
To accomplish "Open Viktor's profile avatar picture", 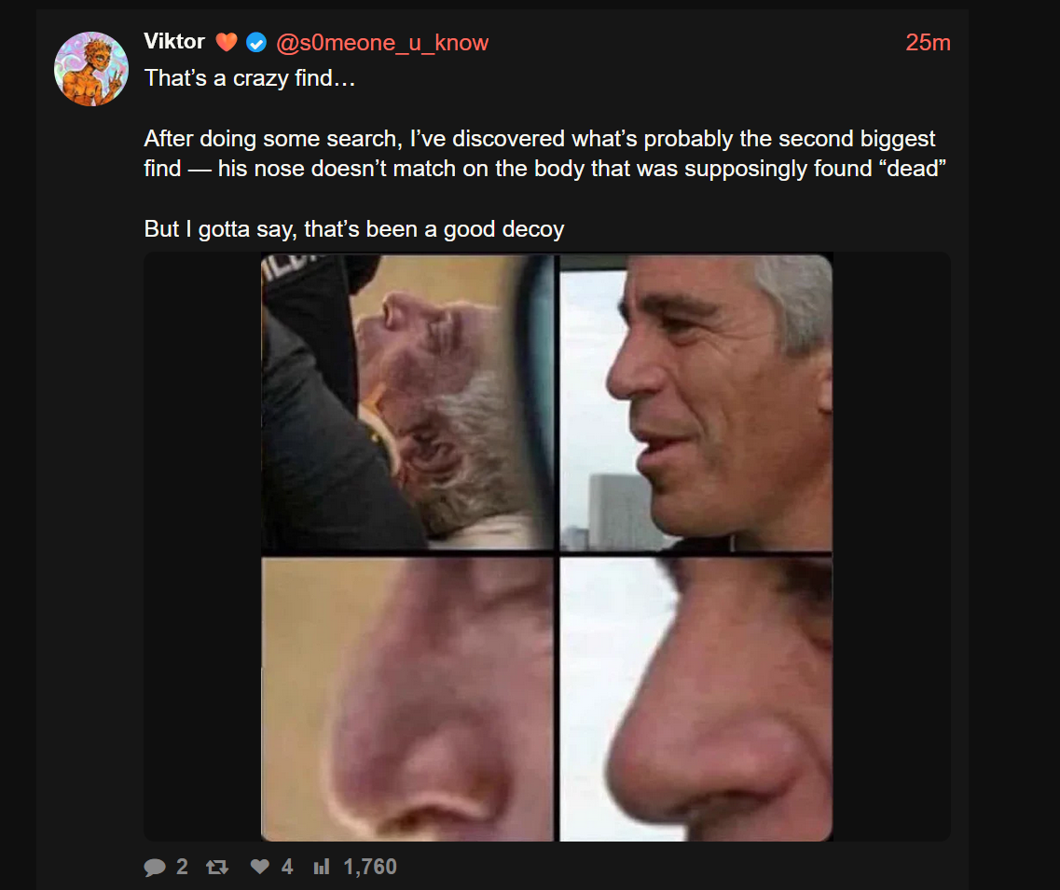I will [91, 69].
